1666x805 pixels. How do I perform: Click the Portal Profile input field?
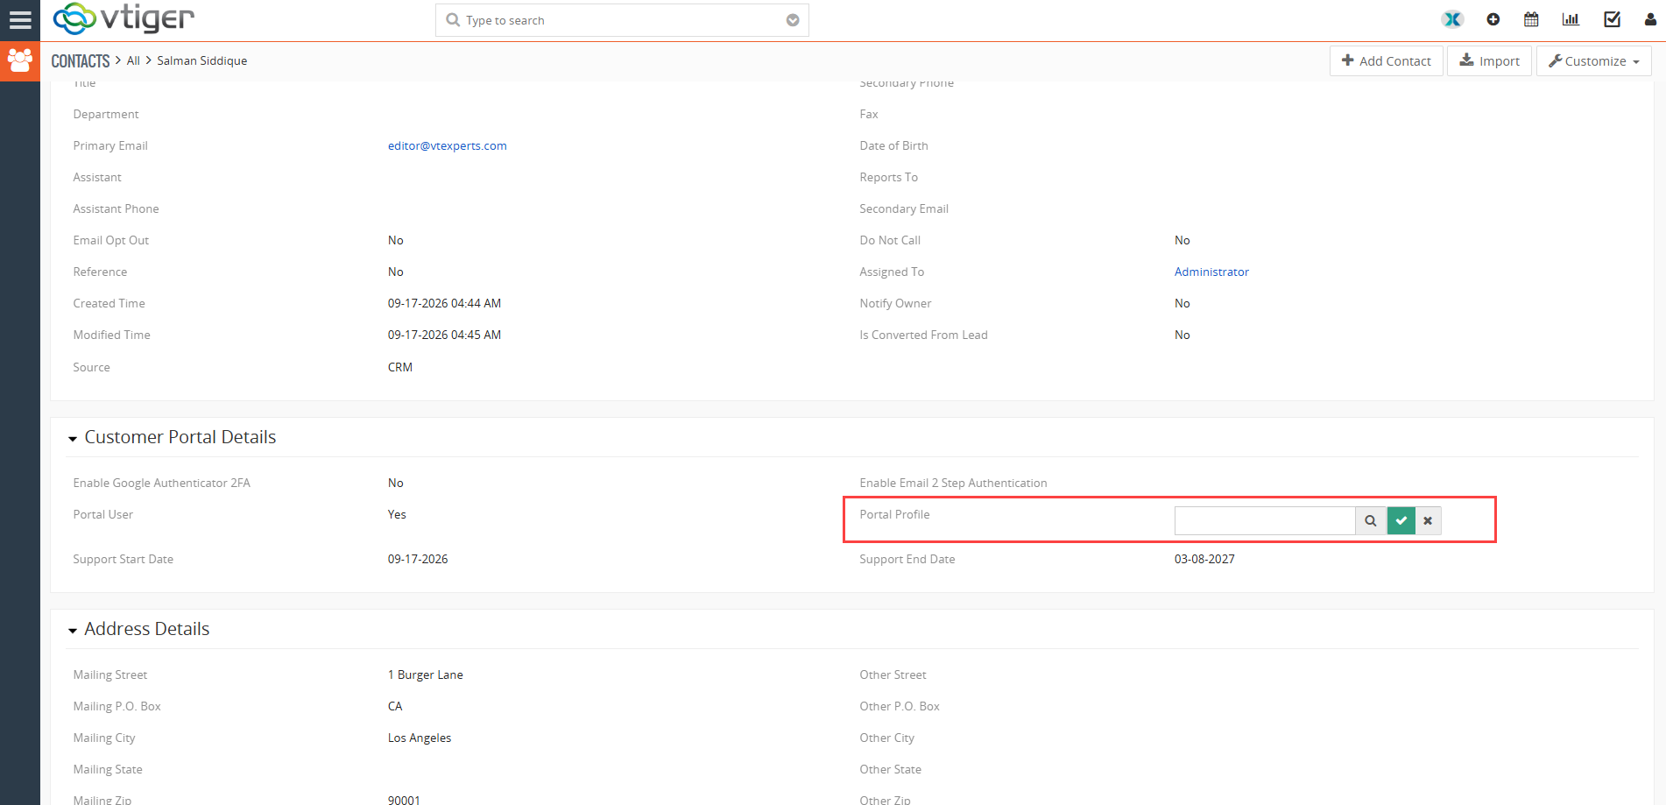(x=1265, y=520)
